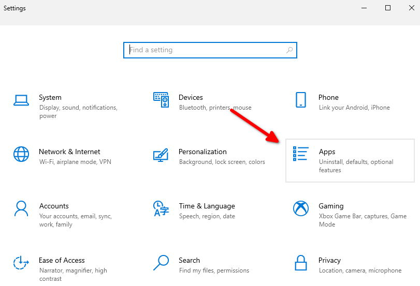Open Ease of Access title
420x286 pixels.
(x=62, y=260)
